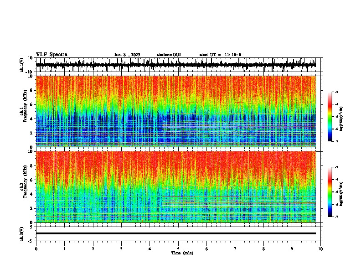Click the "ch.1(V)" waveform axis label
This screenshot has width=361, height=279.
(x=22, y=65)
